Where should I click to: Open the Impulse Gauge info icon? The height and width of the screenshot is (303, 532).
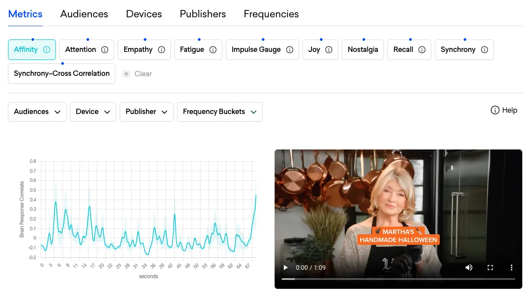pyautogui.click(x=290, y=49)
